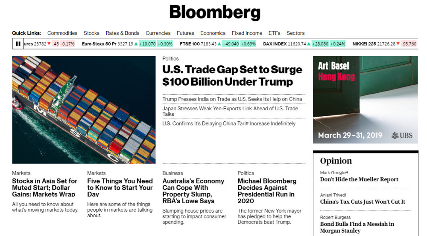
Task: Open U.S. Confirms Delaying China Tariff link
Action: pyautogui.click(x=229, y=124)
